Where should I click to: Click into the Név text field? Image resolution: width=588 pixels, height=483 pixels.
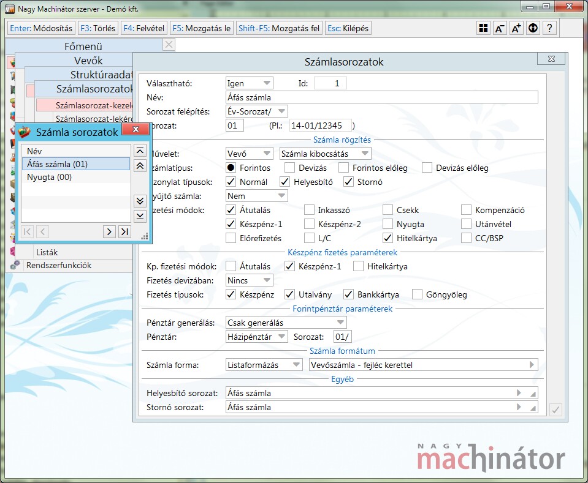click(x=381, y=97)
